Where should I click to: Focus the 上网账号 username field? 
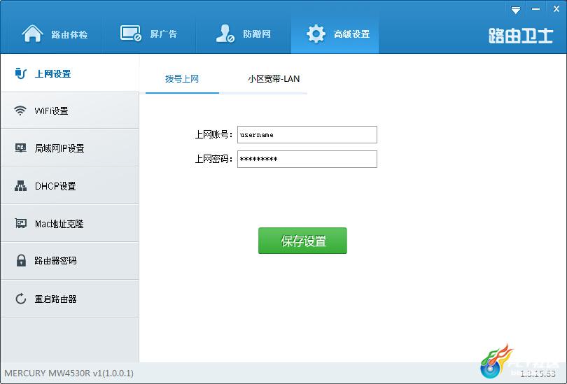point(307,135)
